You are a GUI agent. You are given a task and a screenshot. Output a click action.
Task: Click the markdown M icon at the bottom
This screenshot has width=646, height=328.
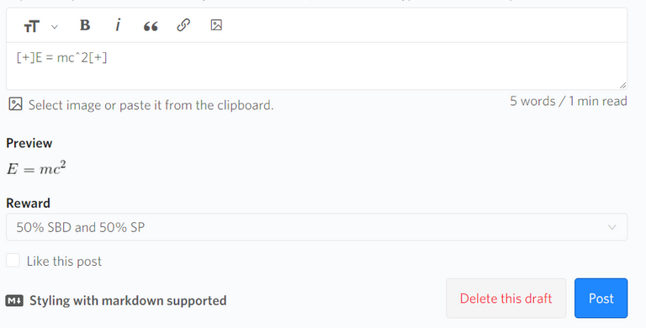14,301
